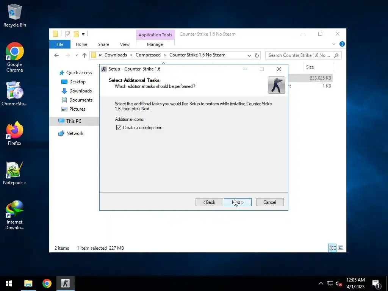Expand the hidden path chevron in address bar
Viewport: 388px width, 291px height.
click(x=100, y=55)
